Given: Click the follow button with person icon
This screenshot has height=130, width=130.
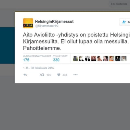Looking at the screenshot, I should 125,22.
